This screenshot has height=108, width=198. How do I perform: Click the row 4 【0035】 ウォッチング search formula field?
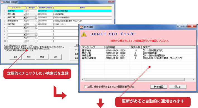point(83,21)
